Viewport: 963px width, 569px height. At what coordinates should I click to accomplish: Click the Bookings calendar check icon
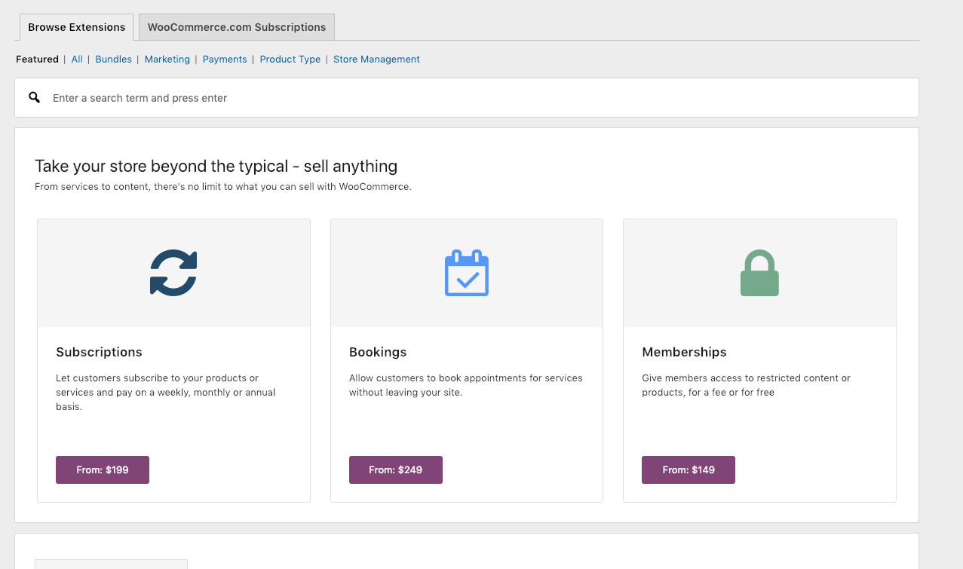click(x=467, y=273)
